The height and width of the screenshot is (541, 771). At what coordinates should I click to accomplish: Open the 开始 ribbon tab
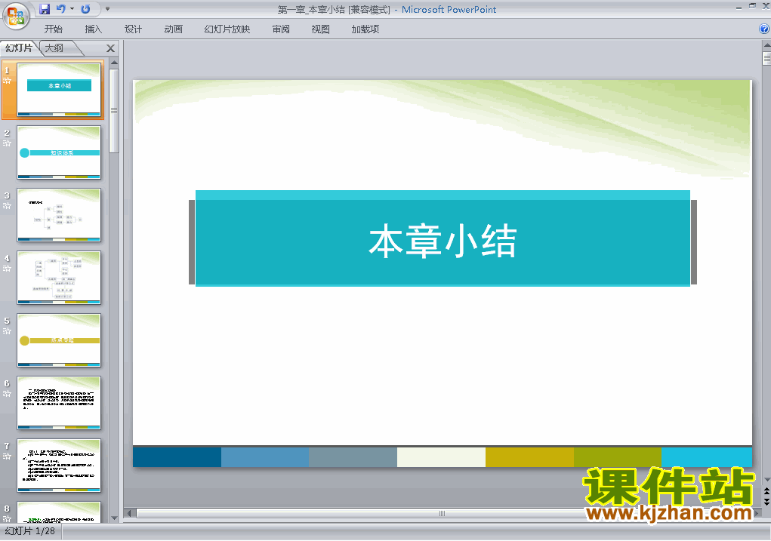(53, 29)
